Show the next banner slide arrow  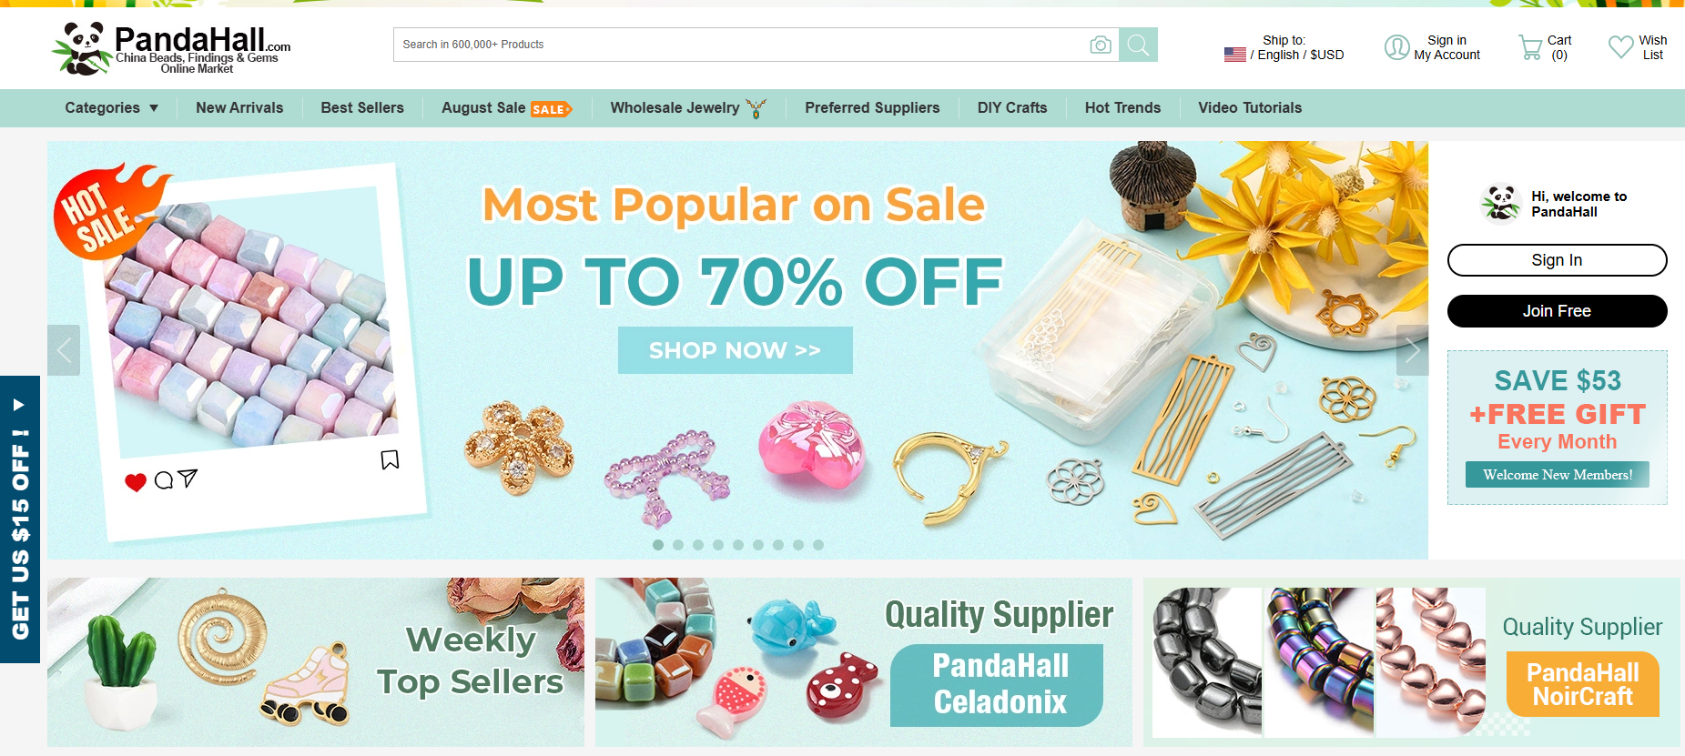pos(1412,350)
